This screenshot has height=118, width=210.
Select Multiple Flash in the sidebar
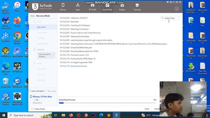[43, 44]
